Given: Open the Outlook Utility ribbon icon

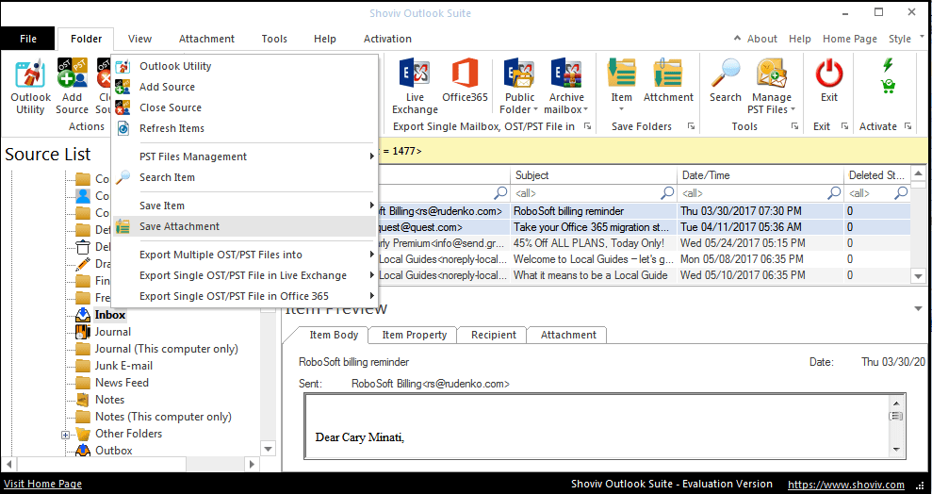Looking at the screenshot, I should [30, 74].
